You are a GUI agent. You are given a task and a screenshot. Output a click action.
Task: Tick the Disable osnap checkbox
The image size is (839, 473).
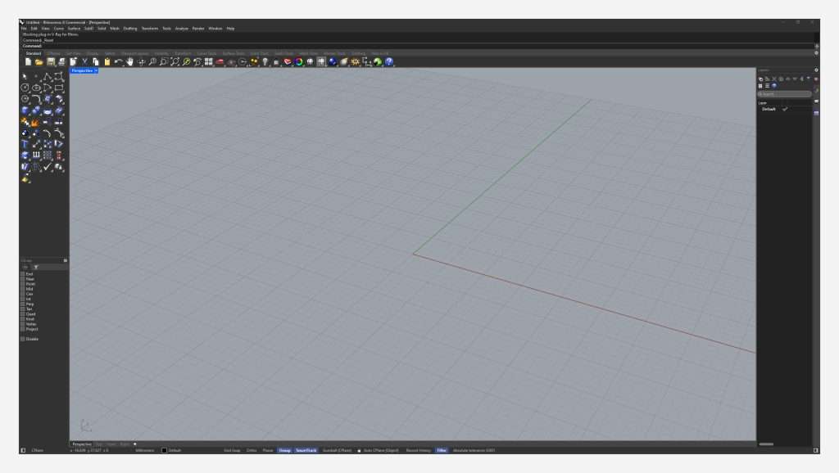[x=22, y=339]
